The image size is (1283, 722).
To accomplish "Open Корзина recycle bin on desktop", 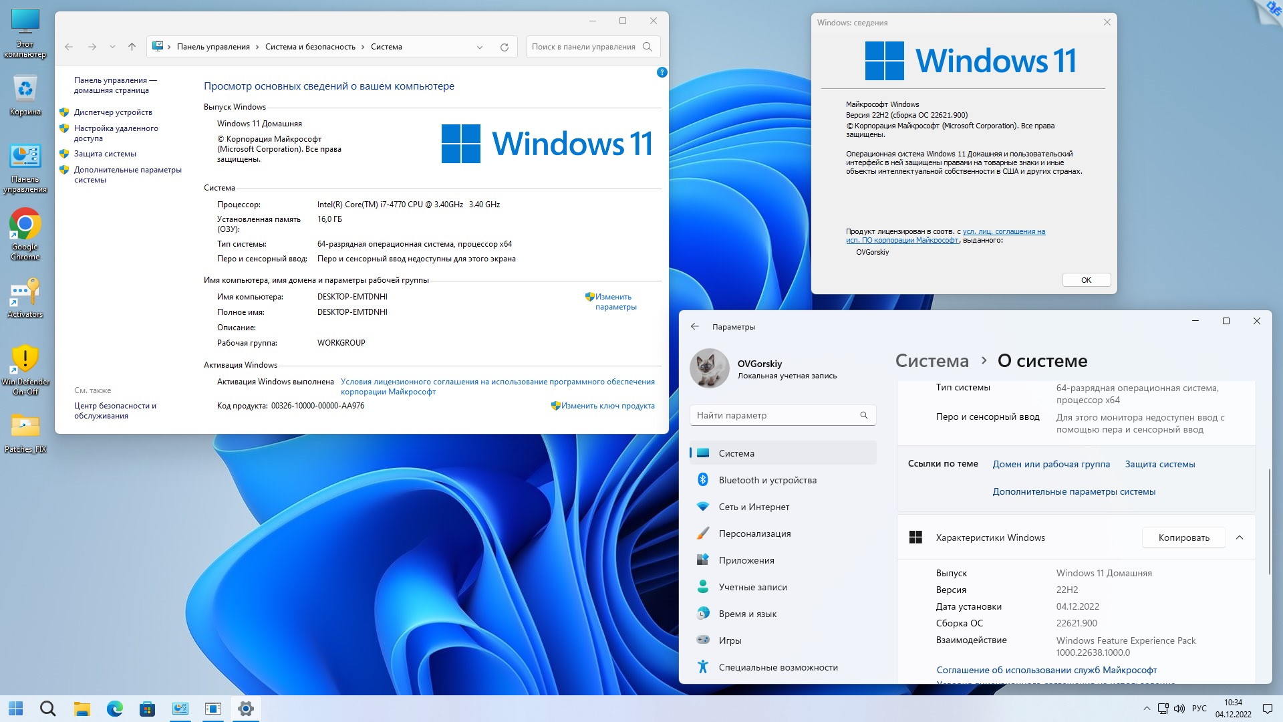I will coord(25,95).
